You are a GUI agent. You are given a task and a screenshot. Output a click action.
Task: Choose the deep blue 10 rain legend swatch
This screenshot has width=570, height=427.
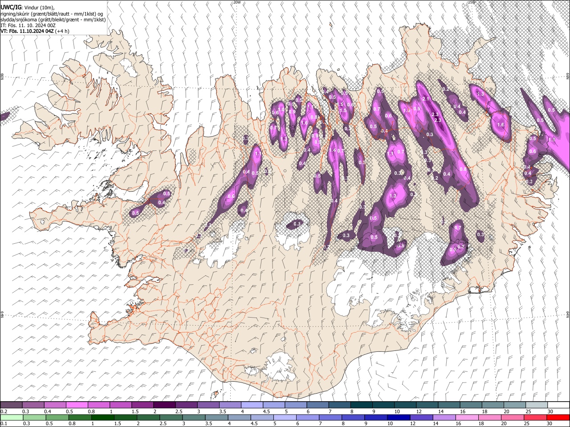[399, 417]
